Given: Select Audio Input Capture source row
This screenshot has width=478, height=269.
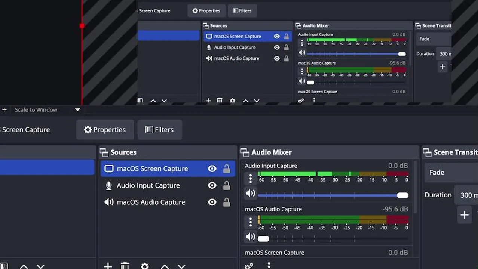Looking at the screenshot, I should point(168,186).
